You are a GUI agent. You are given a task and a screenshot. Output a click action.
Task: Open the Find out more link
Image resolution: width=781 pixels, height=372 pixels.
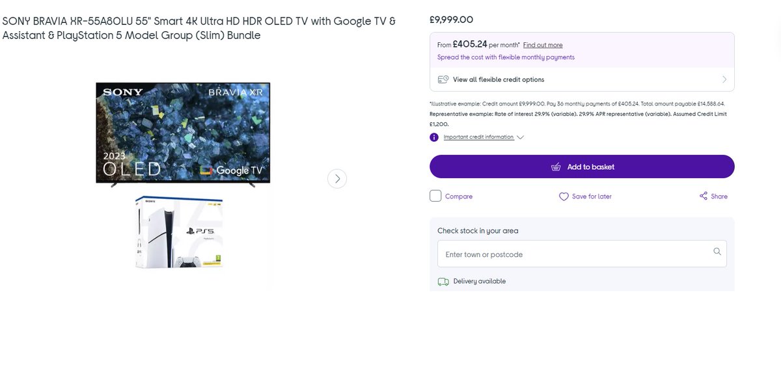(543, 45)
